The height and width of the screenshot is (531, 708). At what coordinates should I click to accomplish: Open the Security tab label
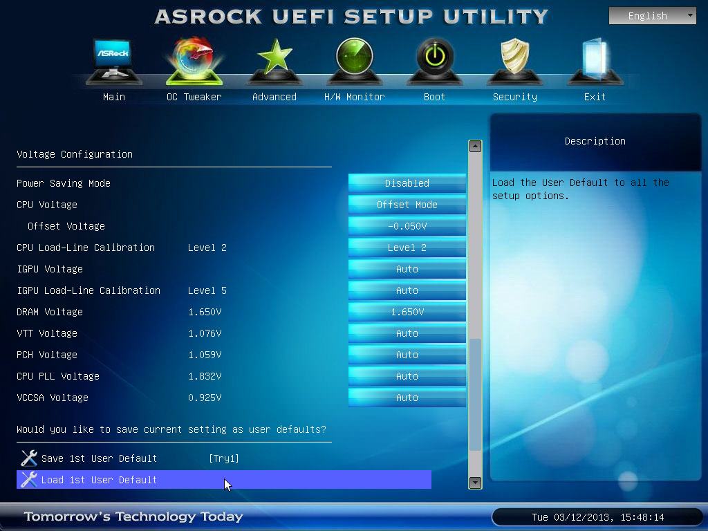(x=514, y=97)
